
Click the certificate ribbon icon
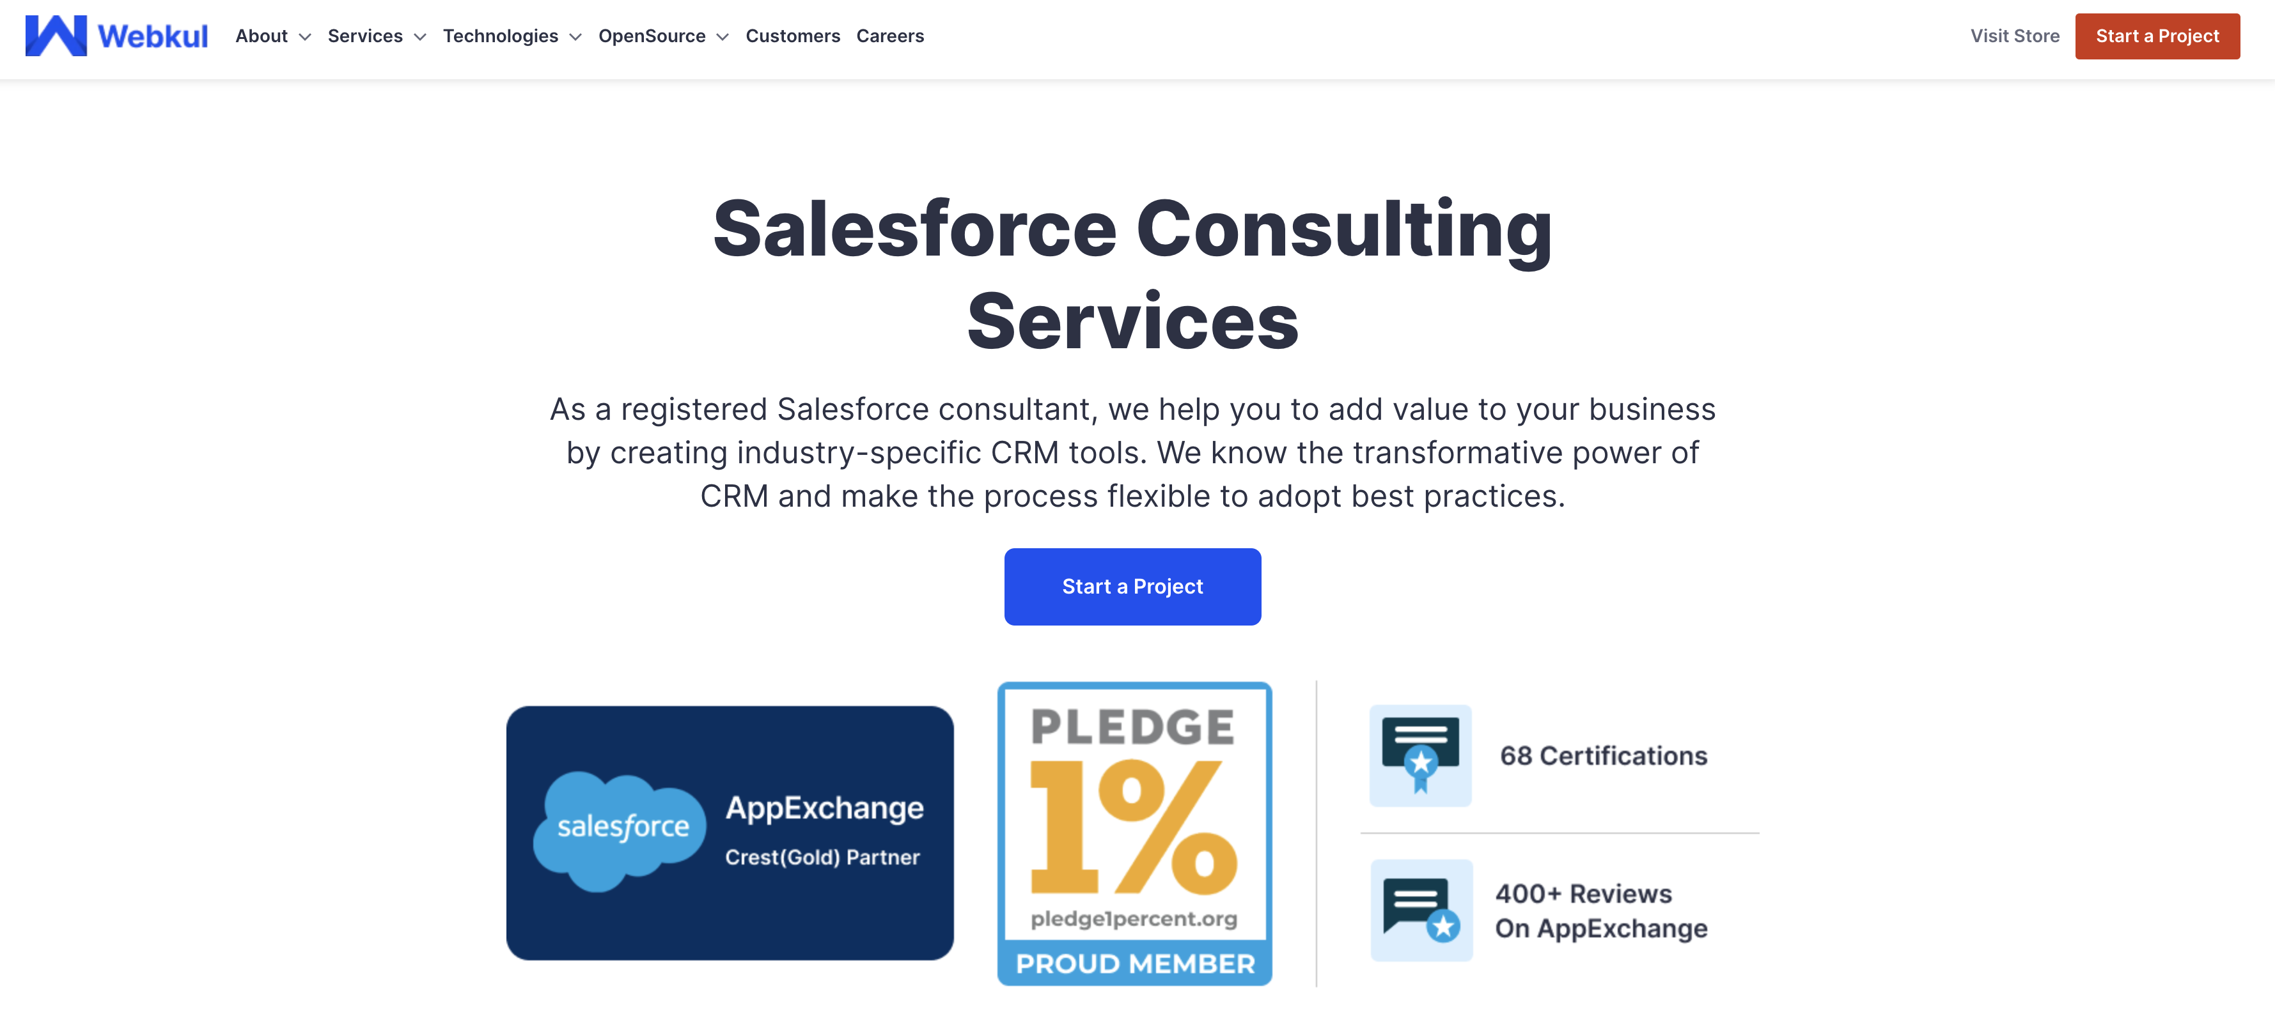point(1420,755)
